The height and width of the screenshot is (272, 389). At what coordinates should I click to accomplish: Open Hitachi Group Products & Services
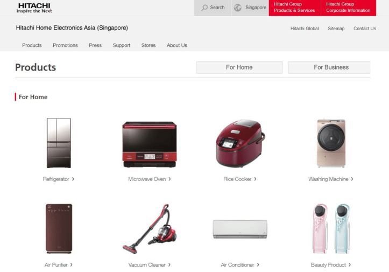(x=294, y=8)
